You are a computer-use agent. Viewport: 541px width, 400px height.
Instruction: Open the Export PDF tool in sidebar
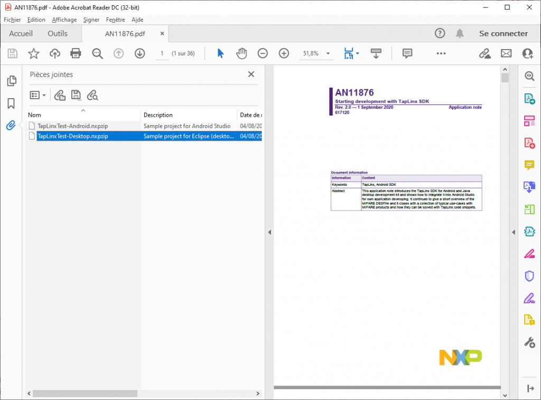[x=529, y=99]
